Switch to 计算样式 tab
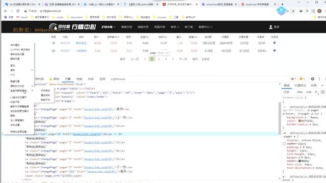Viewport: 326px width, 183px height. [300, 85]
